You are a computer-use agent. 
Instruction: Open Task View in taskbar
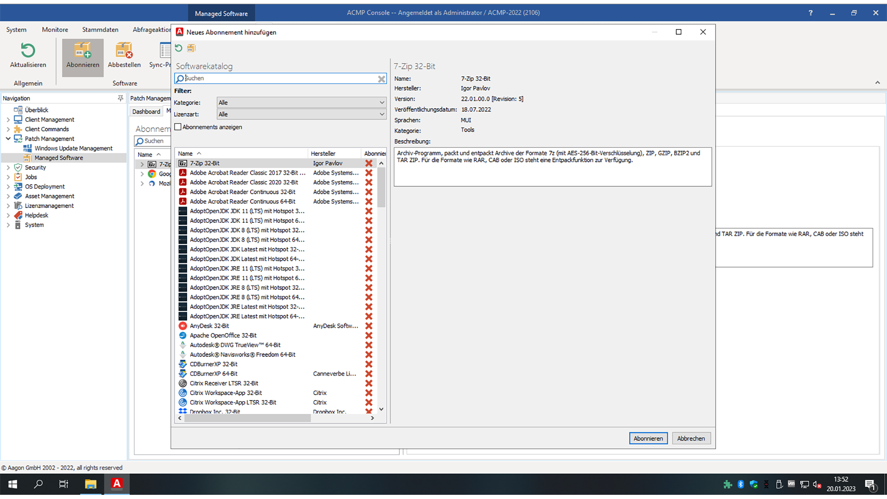(x=64, y=484)
